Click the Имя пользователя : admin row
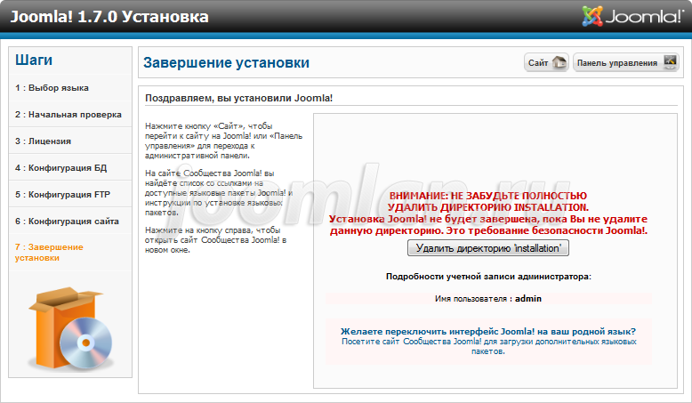The image size is (692, 403). tap(488, 299)
